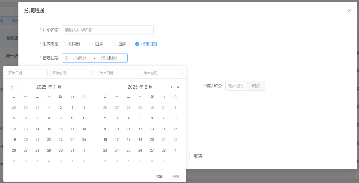Pick February 25 in right calendar
359x183 pixels.
[128, 150]
